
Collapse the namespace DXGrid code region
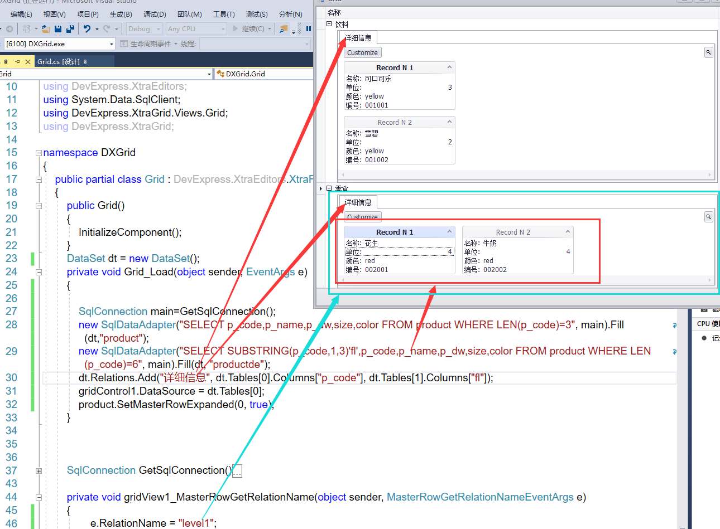pos(38,152)
